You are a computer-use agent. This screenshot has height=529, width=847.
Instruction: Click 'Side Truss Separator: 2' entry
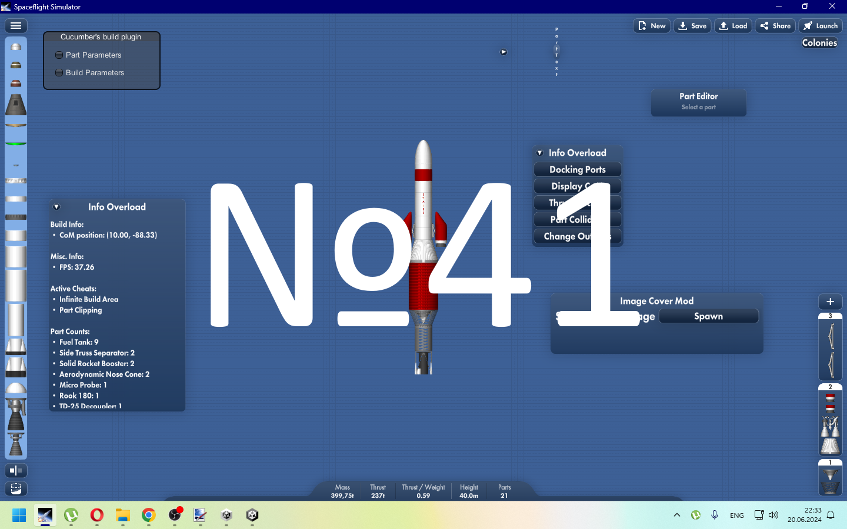point(97,353)
